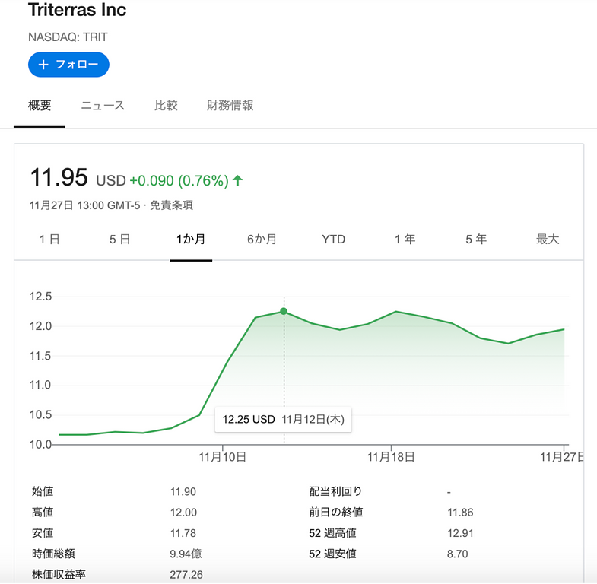
Task: Select the 5日 chart range
Action: 119,240
